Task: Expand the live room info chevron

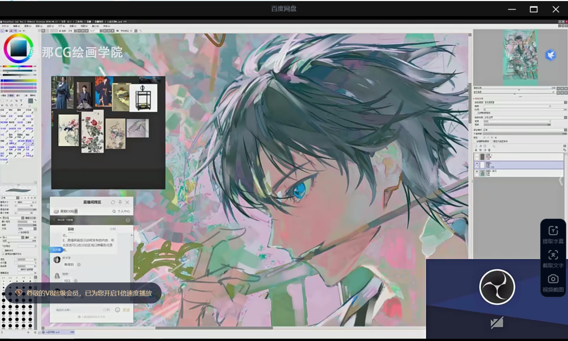Action: click(128, 220)
